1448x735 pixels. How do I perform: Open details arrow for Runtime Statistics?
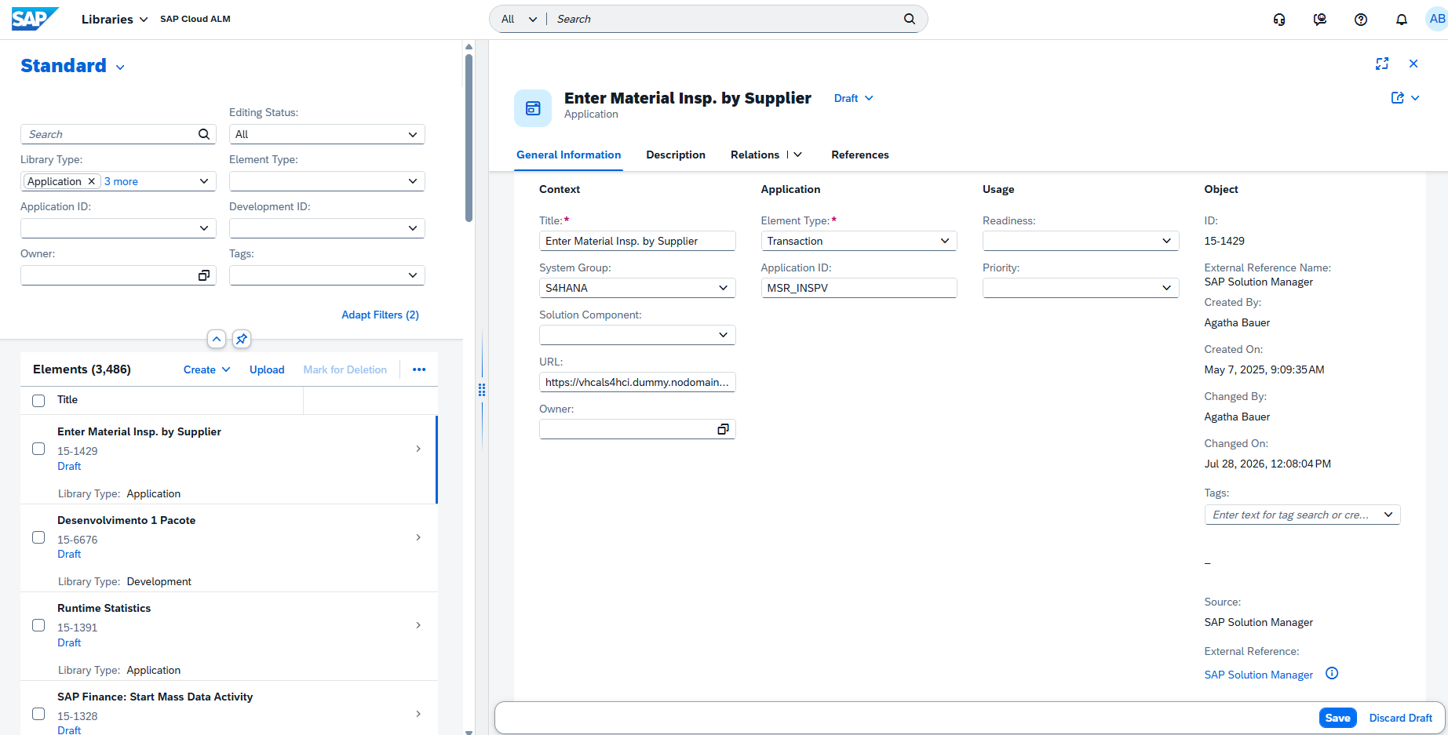[x=418, y=625]
